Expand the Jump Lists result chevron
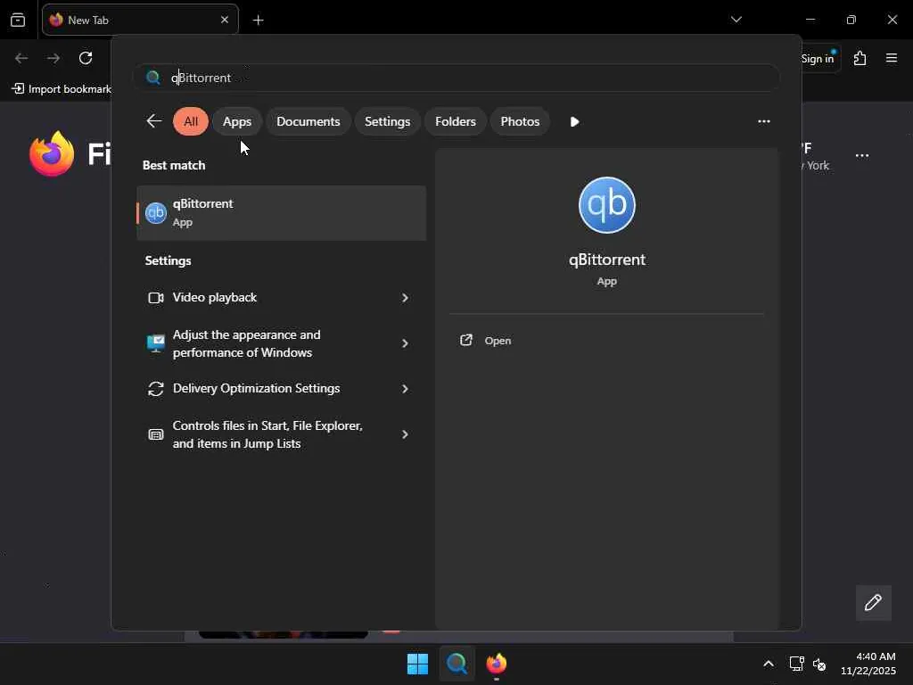 (x=406, y=434)
